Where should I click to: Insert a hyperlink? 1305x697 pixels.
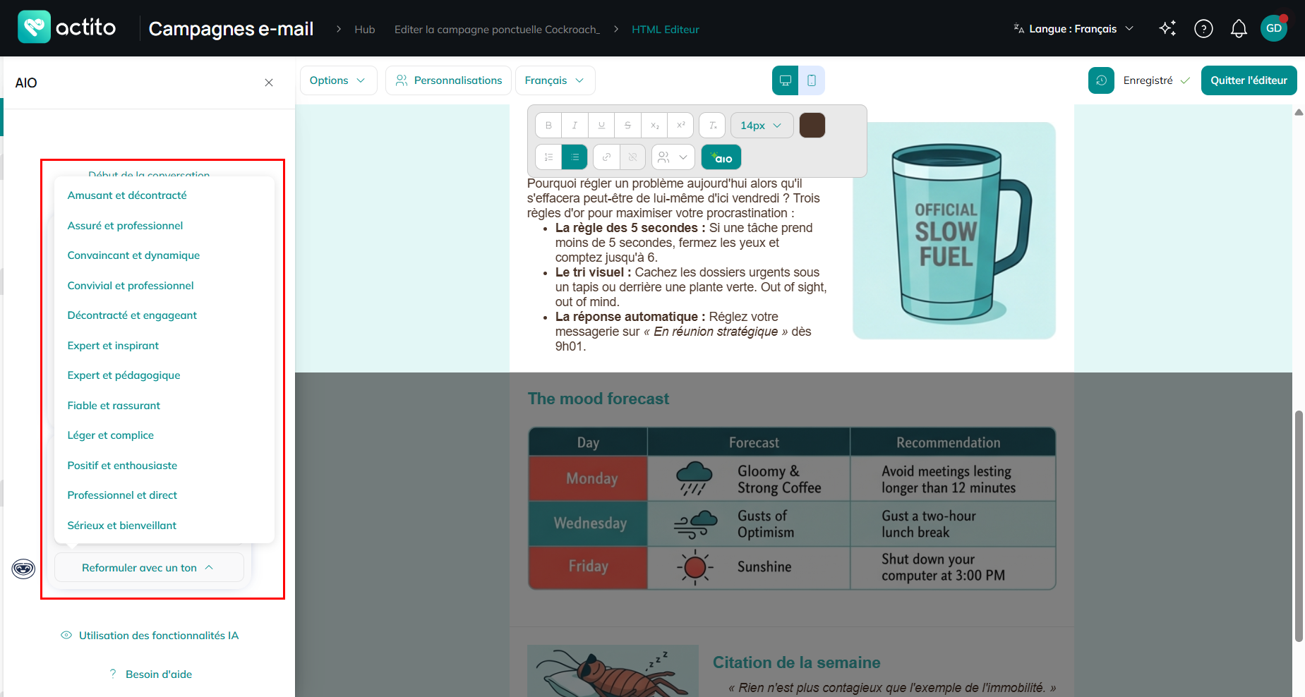click(x=606, y=157)
